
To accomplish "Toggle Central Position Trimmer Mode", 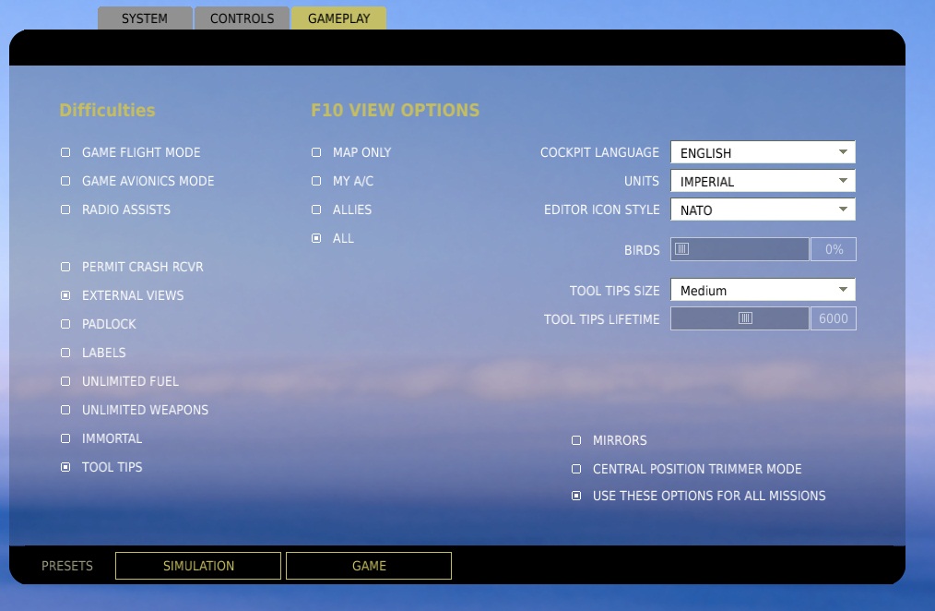I will pyautogui.click(x=576, y=470).
